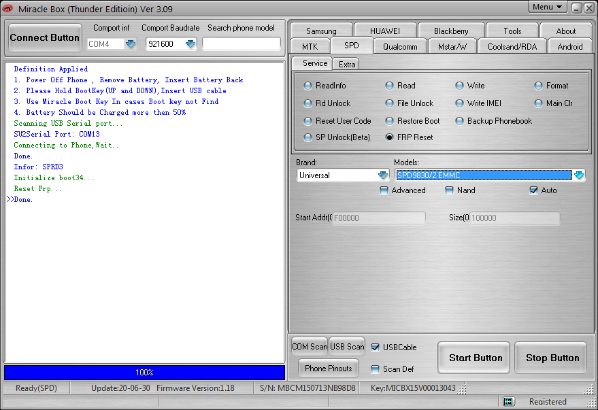The height and width of the screenshot is (410, 598).
Task: Open the Comport Baudrate 921600 dropdown
Action: pos(190,44)
